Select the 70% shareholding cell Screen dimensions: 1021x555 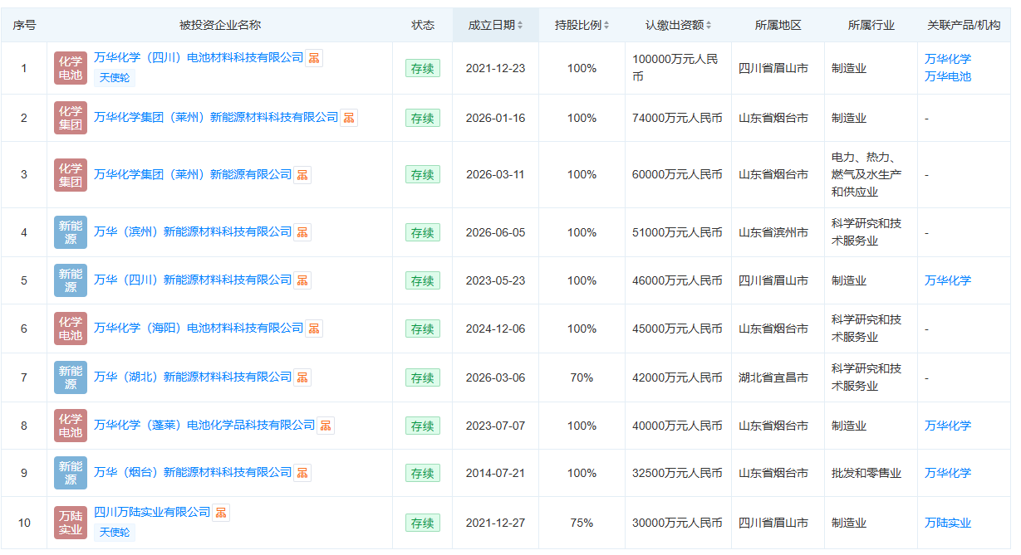pyautogui.click(x=582, y=377)
